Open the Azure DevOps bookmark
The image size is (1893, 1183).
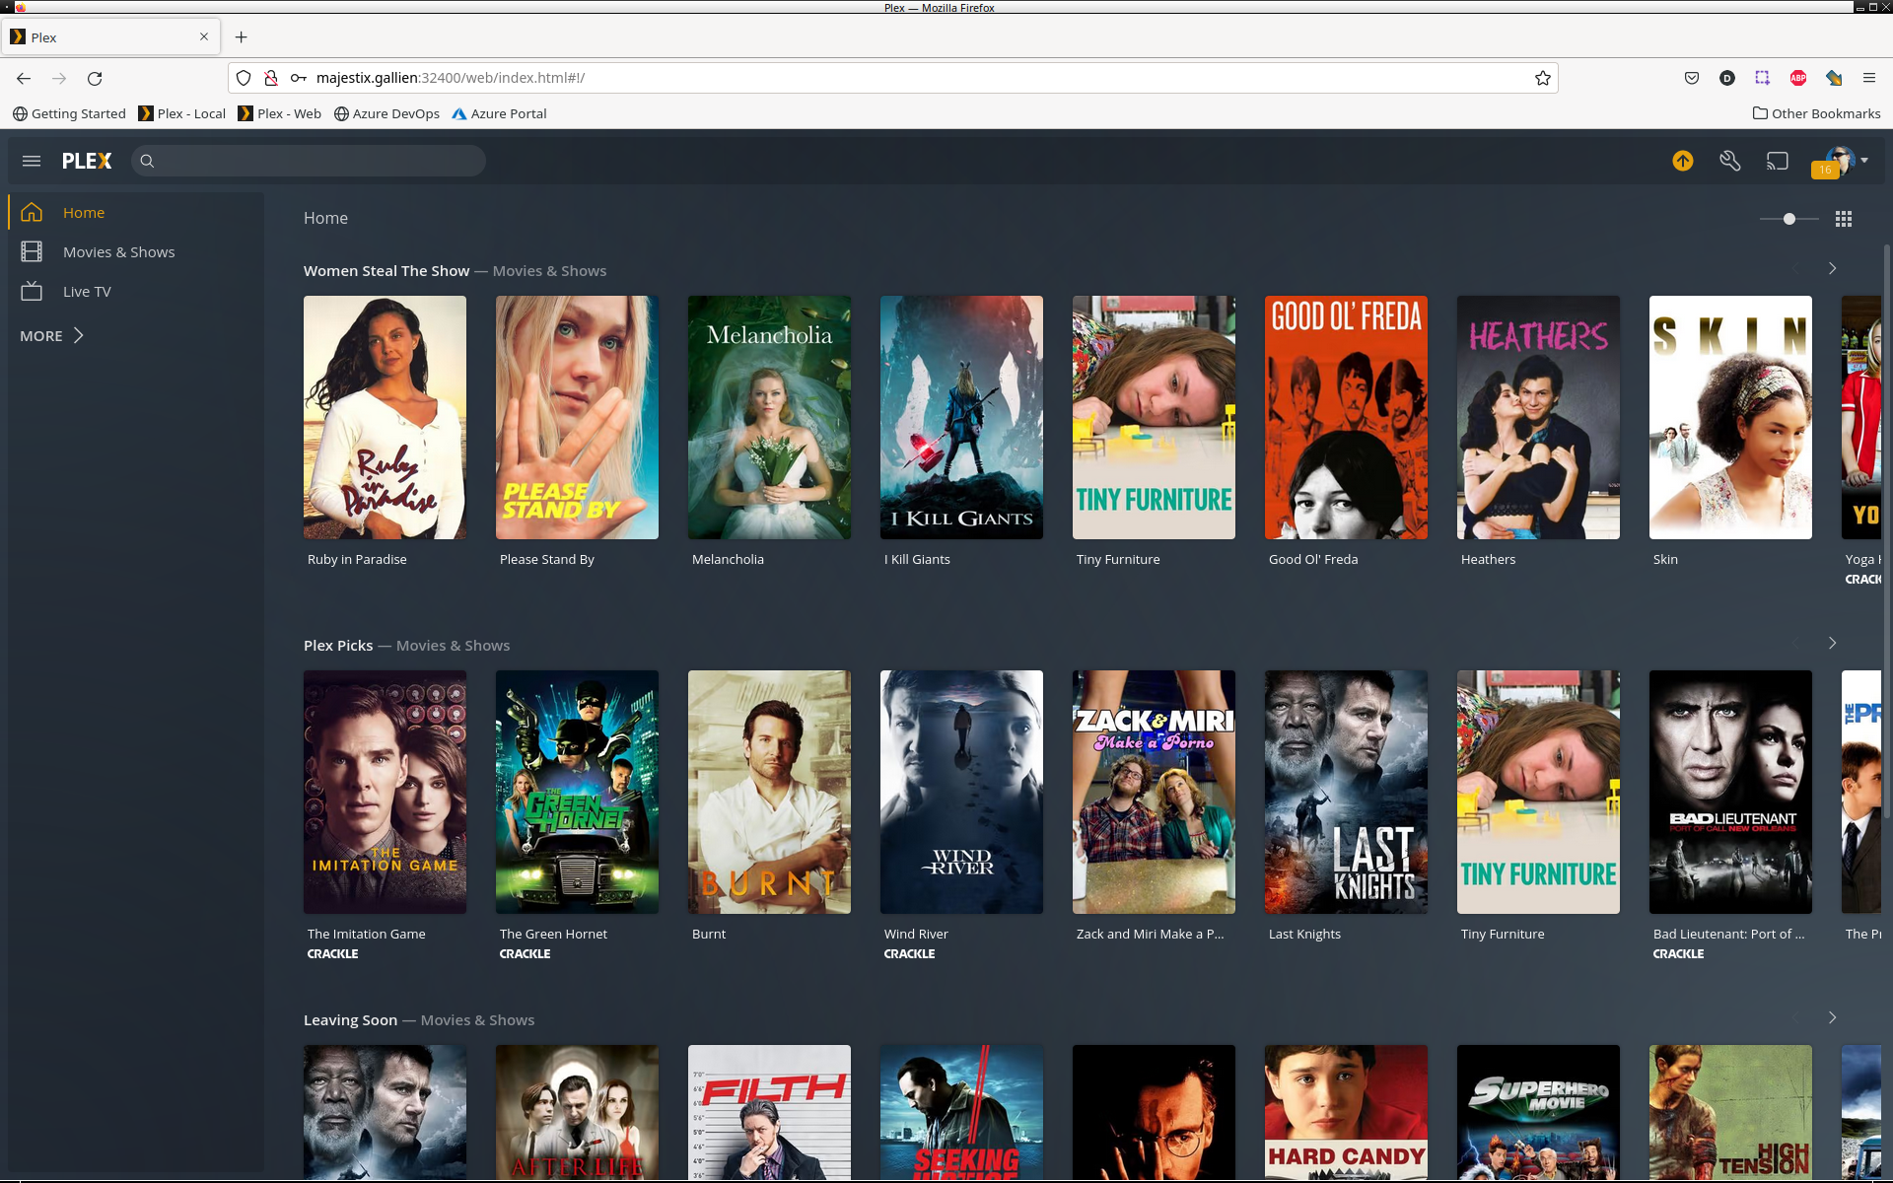[x=386, y=113]
